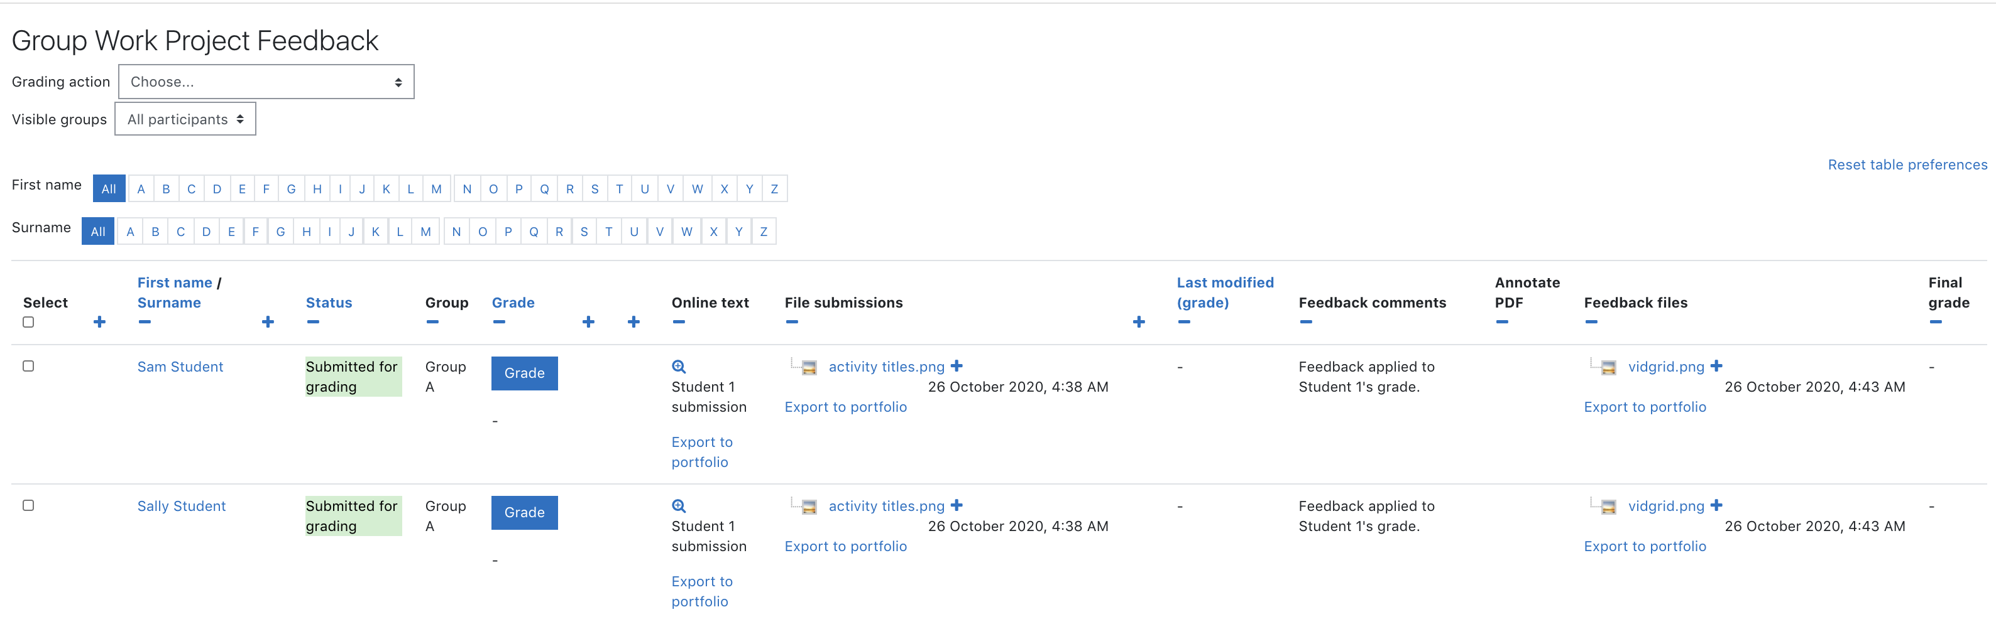The image size is (1996, 639).
Task: Click Grade button for Sam Student
Action: [x=525, y=373]
